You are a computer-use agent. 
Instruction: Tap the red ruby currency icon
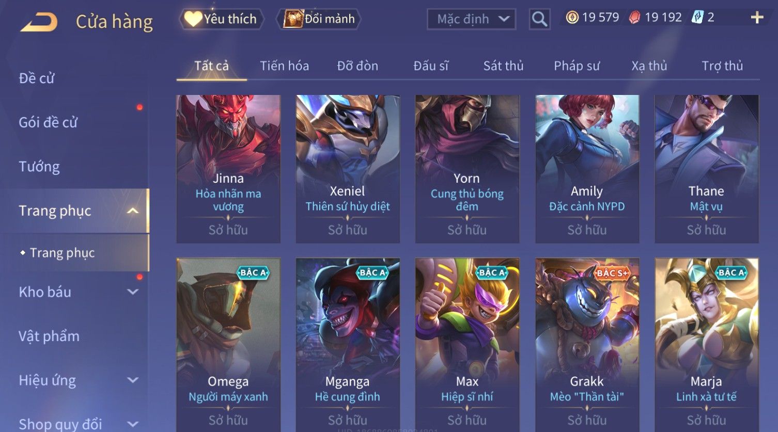click(x=634, y=18)
